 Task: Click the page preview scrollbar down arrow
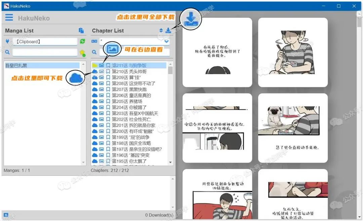click(x=359, y=217)
